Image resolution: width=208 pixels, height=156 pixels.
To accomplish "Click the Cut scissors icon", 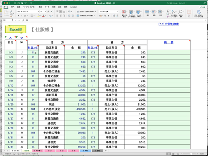I will (11, 11).
